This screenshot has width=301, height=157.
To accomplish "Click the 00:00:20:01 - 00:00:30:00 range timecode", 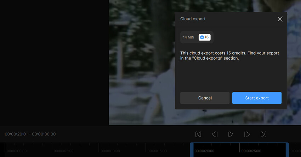I will click(30, 134).
